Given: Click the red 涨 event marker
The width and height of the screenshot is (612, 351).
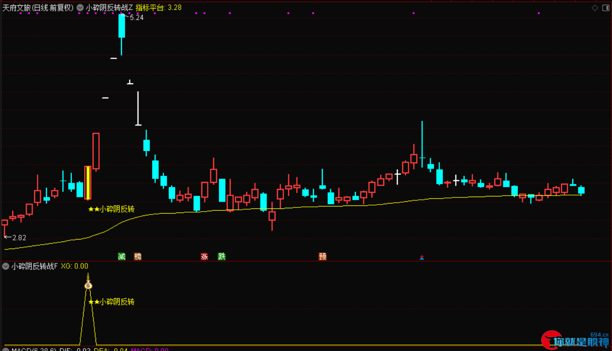Looking at the screenshot, I should 204,257.
